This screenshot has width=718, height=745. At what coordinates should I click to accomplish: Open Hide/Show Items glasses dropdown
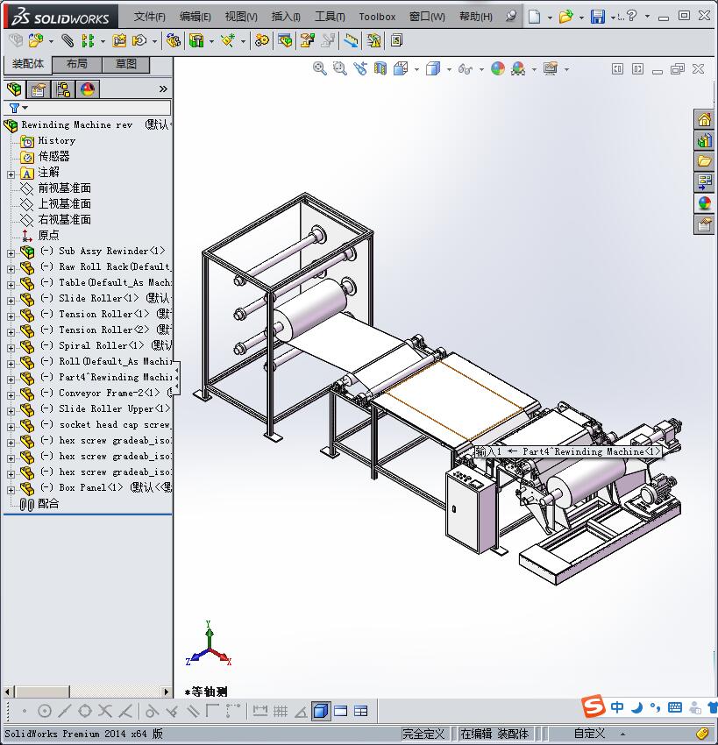[481, 70]
